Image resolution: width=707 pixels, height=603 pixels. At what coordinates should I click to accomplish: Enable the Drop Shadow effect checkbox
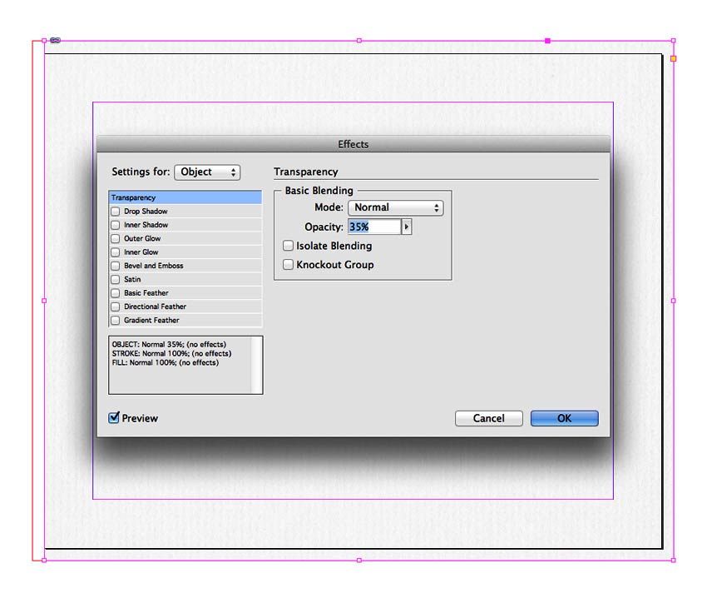pos(116,212)
